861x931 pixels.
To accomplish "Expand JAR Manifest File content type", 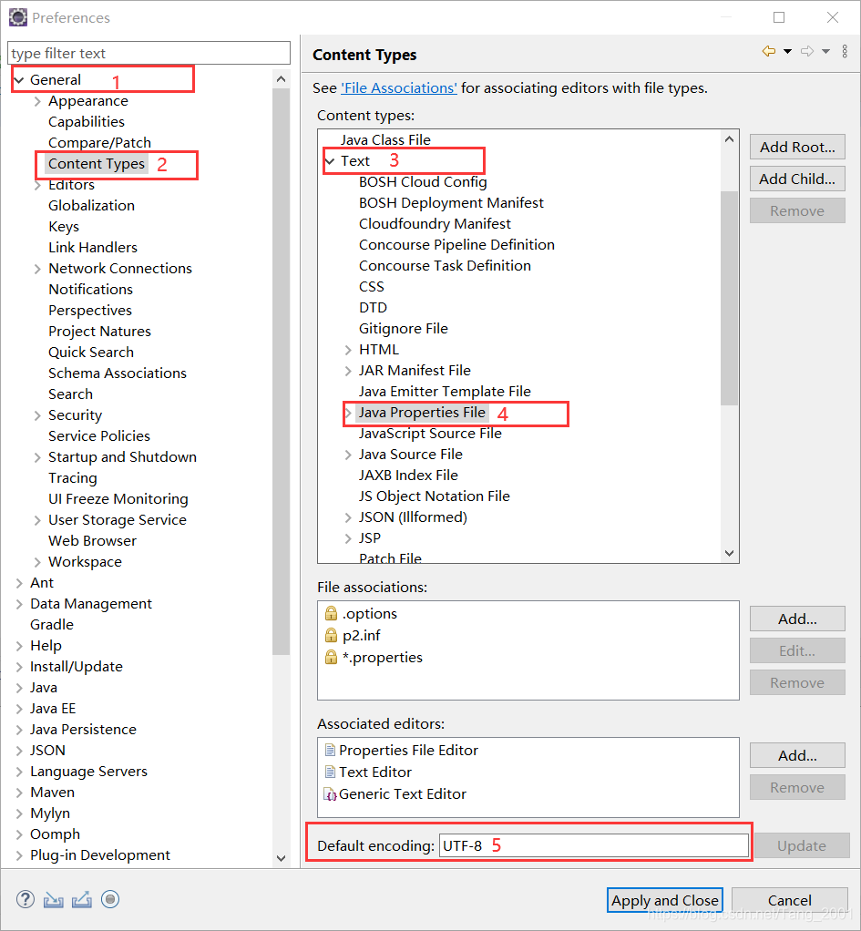I will pyautogui.click(x=348, y=371).
